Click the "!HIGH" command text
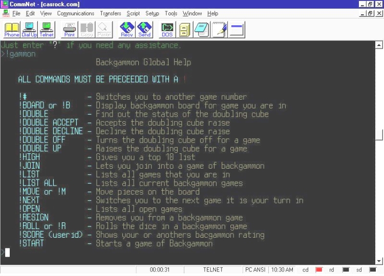Screen dimensions: 384x276 (x=29, y=157)
